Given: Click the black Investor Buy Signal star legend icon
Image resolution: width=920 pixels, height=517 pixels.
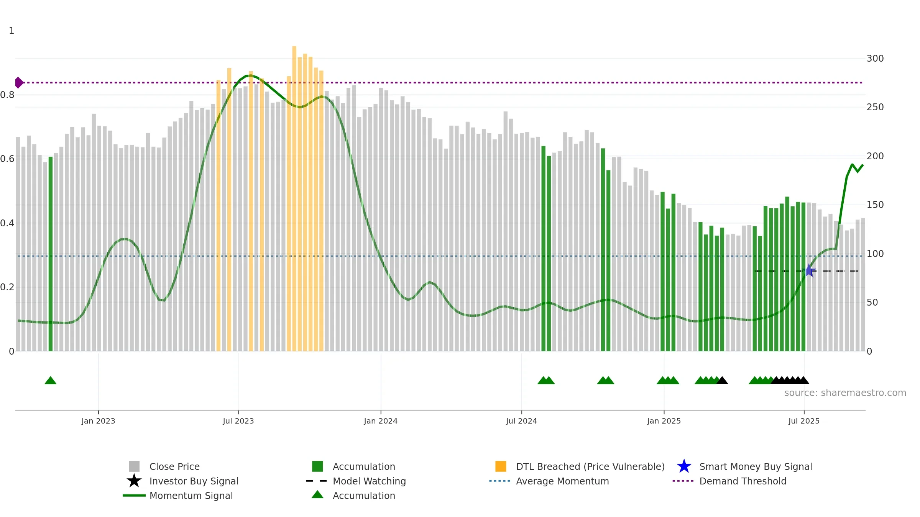Looking at the screenshot, I should [134, 481].
